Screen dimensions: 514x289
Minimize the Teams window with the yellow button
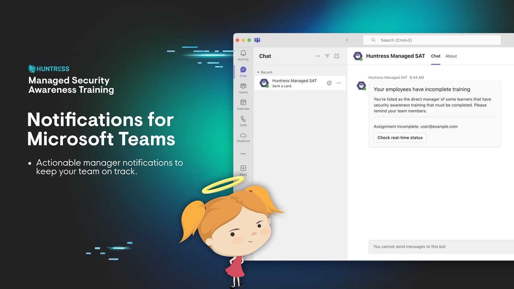point(243,40)
